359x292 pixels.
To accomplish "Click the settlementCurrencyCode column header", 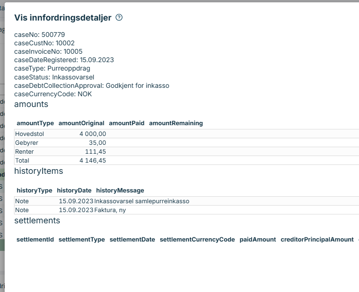I will coord(197,240).
